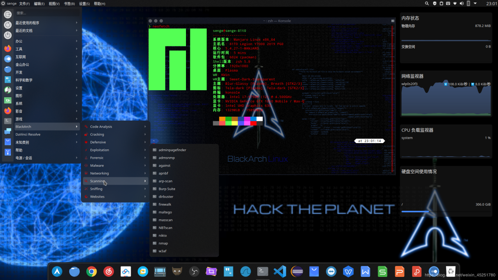Launch Eclipse IDE from the dock

297,271
